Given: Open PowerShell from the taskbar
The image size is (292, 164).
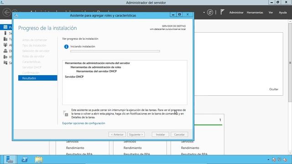Looking at the screenshot, I should coord(24,159).
